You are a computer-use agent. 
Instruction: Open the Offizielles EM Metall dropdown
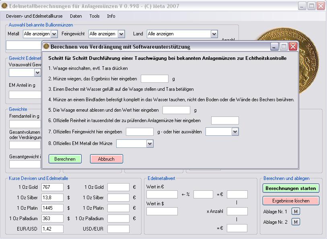(x=150, y=143)
